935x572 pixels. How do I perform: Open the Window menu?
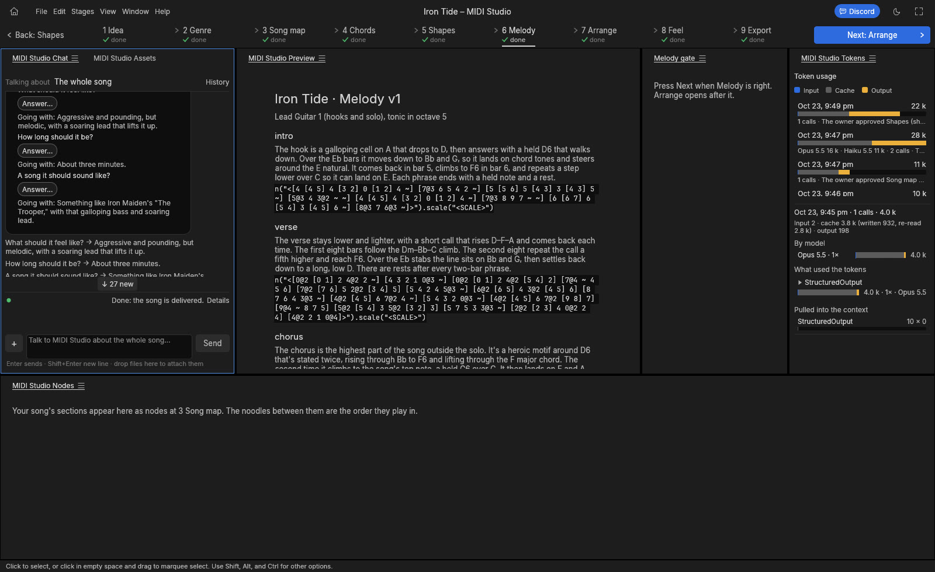tap(136, 11)
